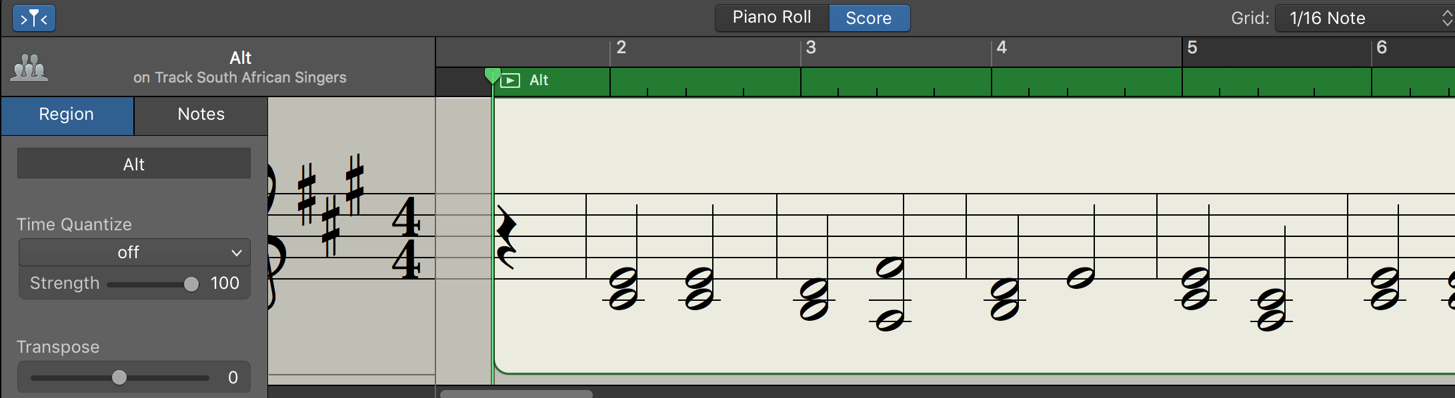Click the Alt region play icon

coord(510,81)
